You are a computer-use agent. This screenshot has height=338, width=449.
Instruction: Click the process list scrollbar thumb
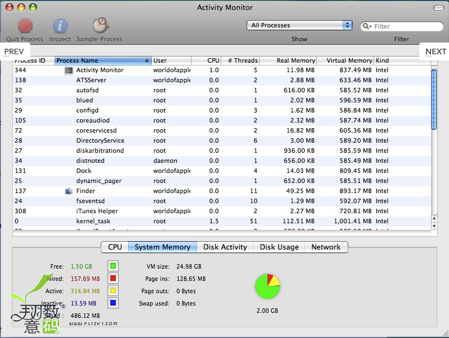434,99
